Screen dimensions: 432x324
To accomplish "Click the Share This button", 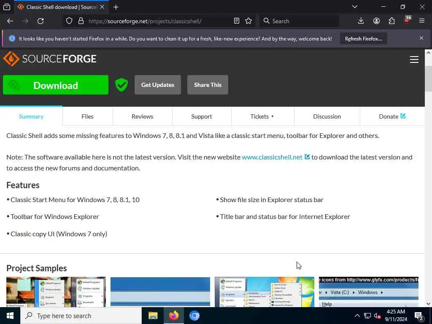I will click(208, 85).
